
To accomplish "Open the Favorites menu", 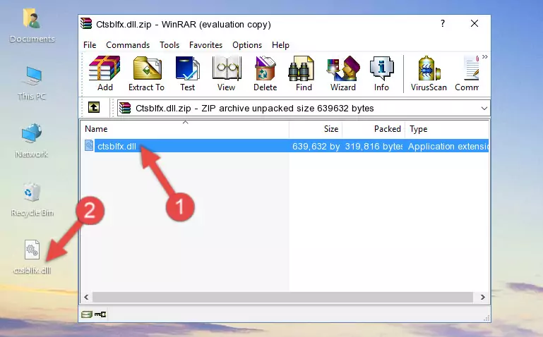I will click(x=205, y=45).
